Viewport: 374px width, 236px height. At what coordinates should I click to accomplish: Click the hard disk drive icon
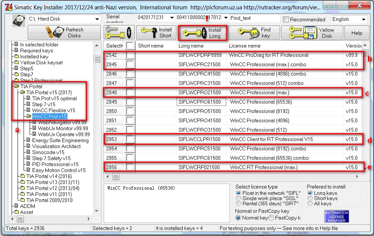pos(19,20)
